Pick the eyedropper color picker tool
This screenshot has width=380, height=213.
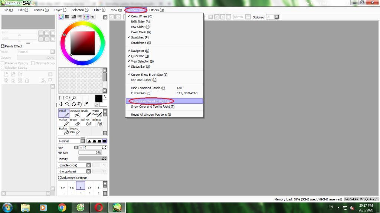[86, 104]
